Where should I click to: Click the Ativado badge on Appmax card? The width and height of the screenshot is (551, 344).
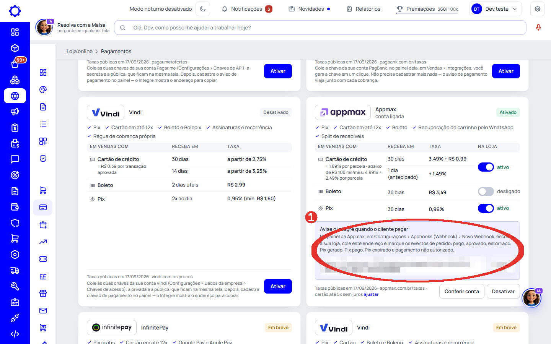pos(508,112)
